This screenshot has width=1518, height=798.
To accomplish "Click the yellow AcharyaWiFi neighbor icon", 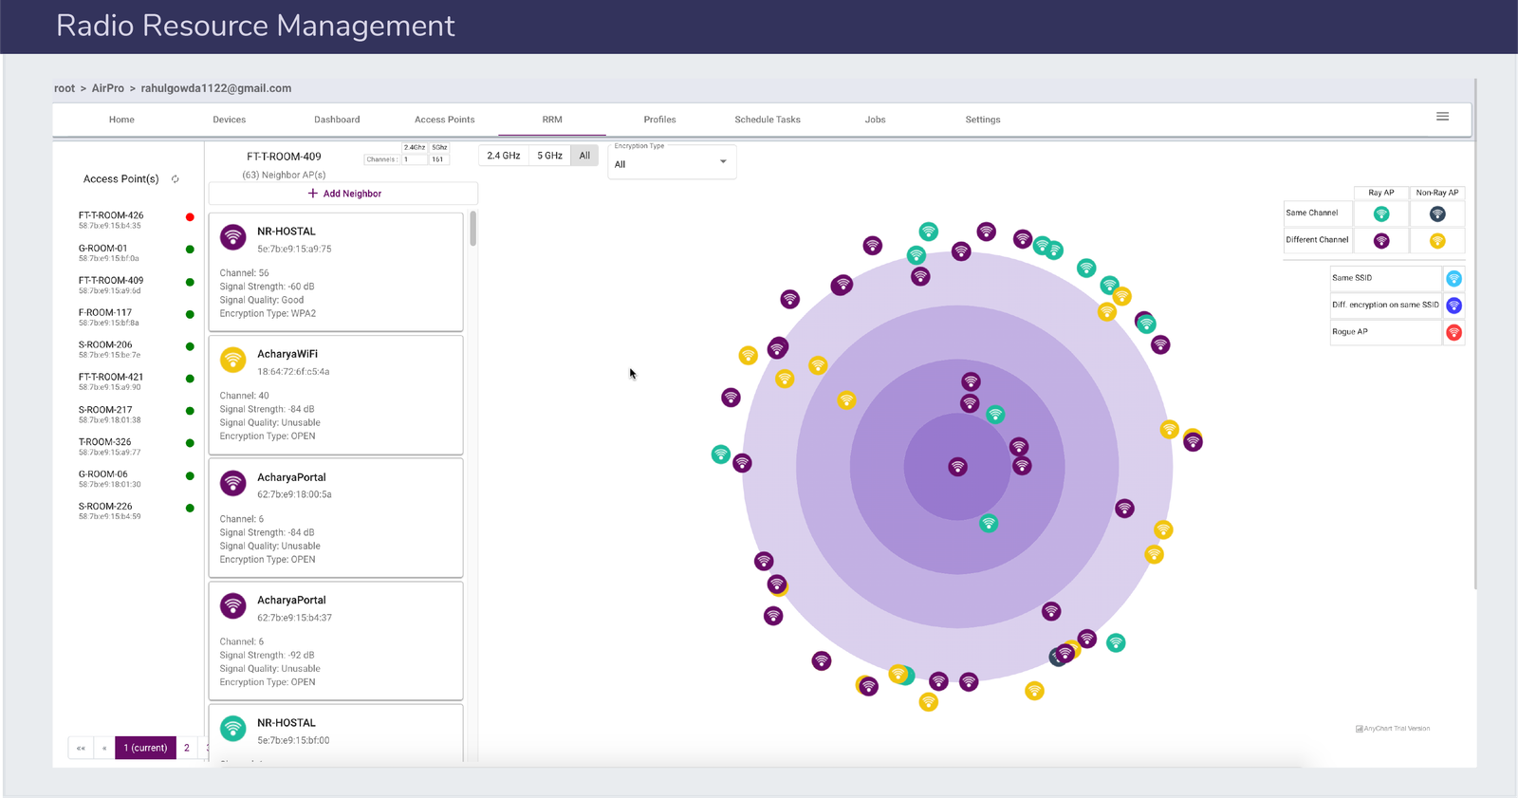I will point(233,360).
